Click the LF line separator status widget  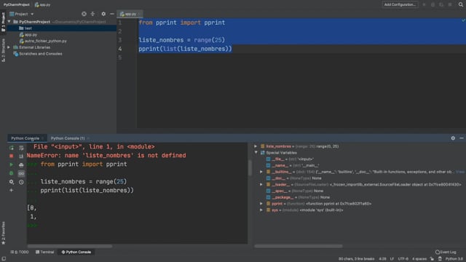pos(392,259)
